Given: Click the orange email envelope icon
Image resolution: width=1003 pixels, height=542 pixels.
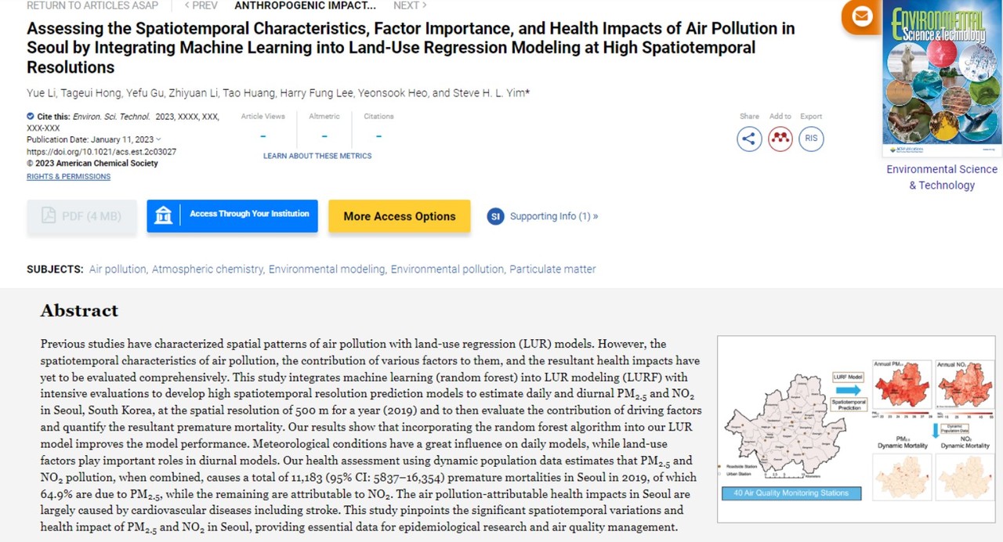Looking at the screenshot, I should pos(862,17).
